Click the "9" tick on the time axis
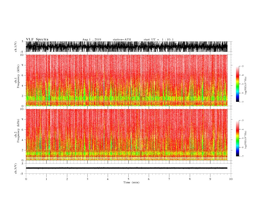The image size is (260, 201). [x=210, y=179]
